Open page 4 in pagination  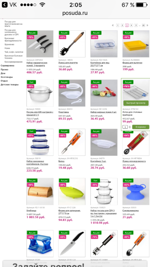pos(131,25)
